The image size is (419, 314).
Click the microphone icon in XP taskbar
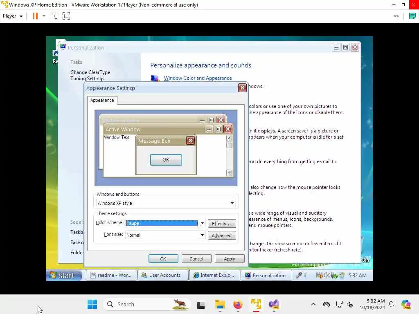click(299, 275)
